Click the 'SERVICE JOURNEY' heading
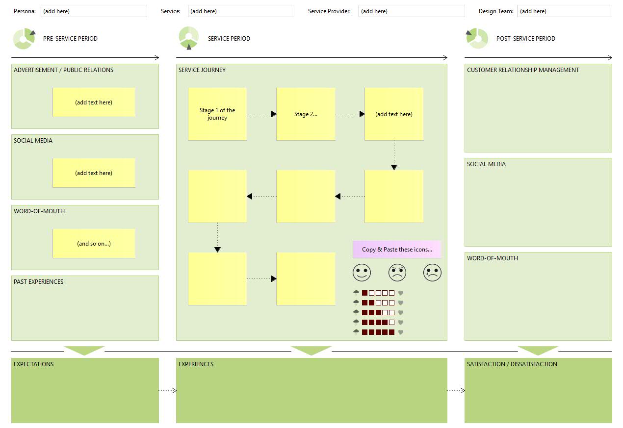 [x=202, y=70]
